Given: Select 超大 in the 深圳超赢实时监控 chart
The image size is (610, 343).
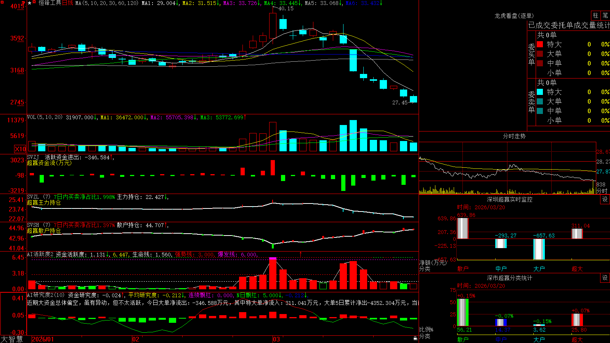Looking at the screenshot, I should (x=577, y=269).
